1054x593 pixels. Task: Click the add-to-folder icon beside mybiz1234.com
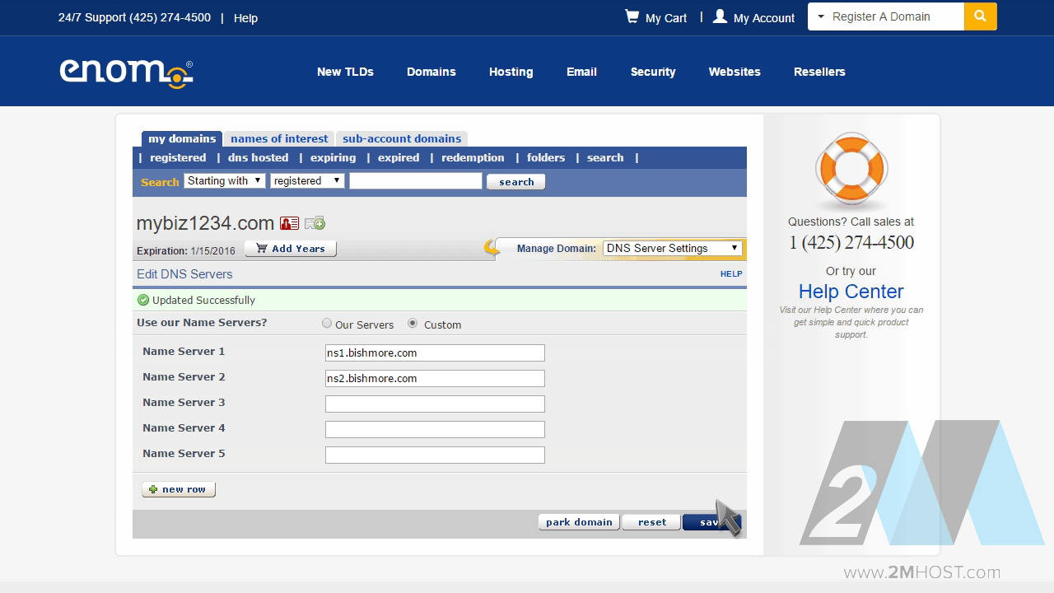[x=315, y=223]
